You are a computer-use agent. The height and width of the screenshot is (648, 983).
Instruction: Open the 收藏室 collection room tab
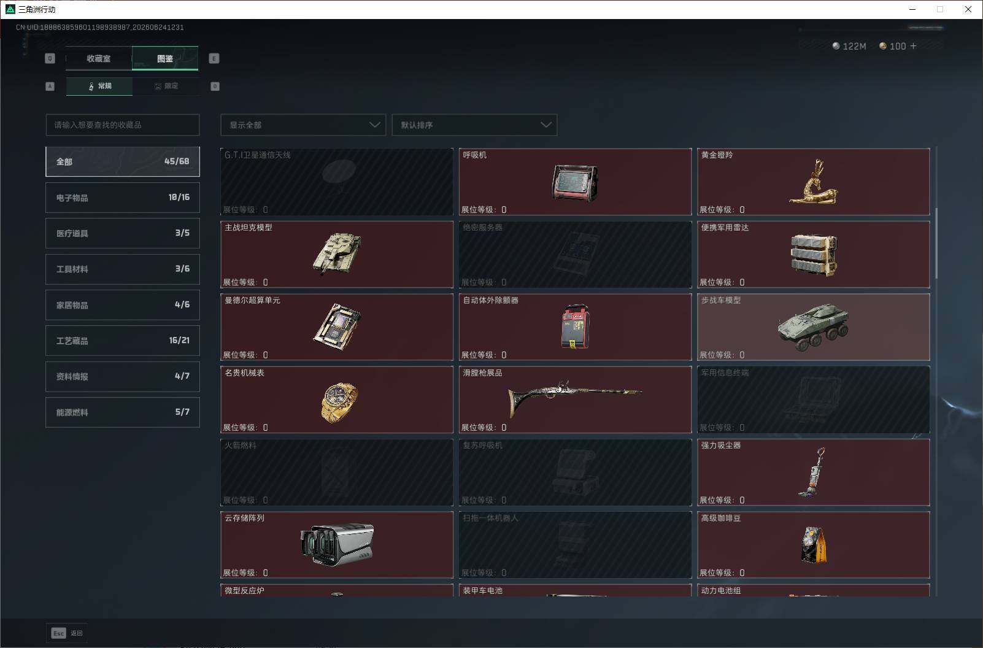99,58
